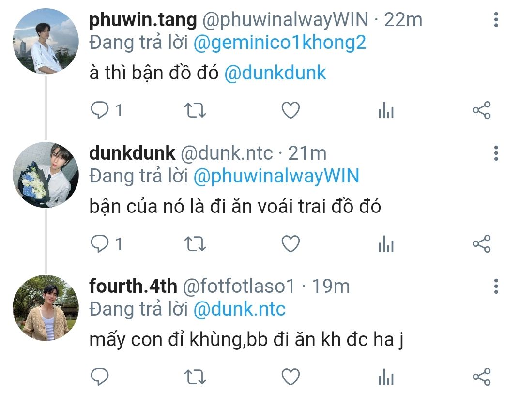Image resolution: width=520 pixels, height=393 pixels.
Task: Retweet dunkdunk's tweet
Action: pyautogui.click(x=195, y=244)
